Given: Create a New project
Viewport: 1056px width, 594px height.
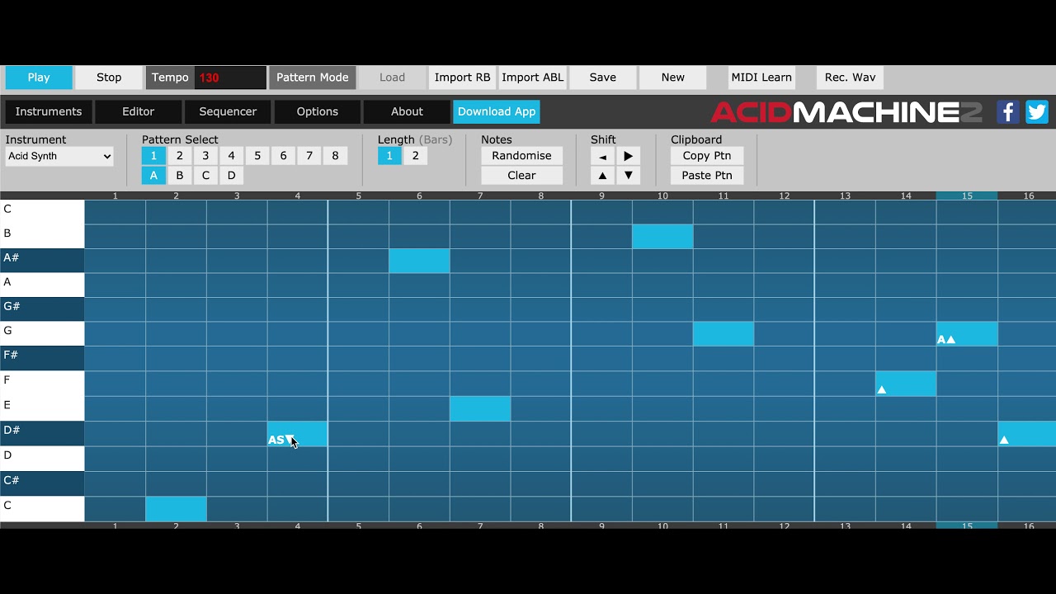Looking at the screenshot, I should [672, 78].
